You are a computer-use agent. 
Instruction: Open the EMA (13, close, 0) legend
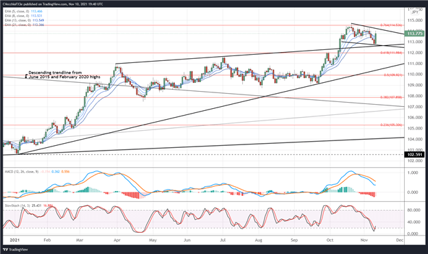[x=24, y=21]
